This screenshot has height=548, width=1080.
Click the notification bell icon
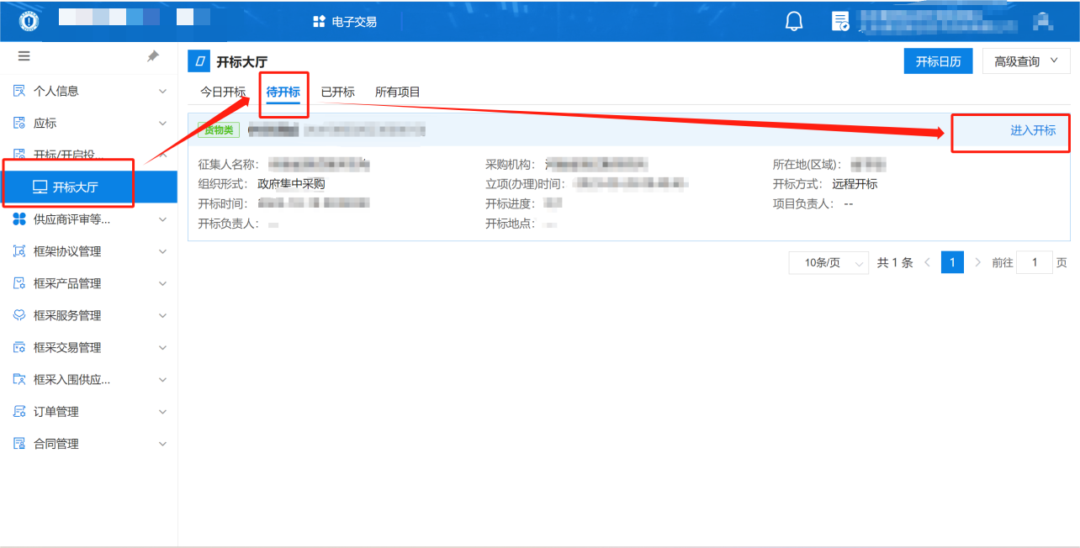pos(794,21)
